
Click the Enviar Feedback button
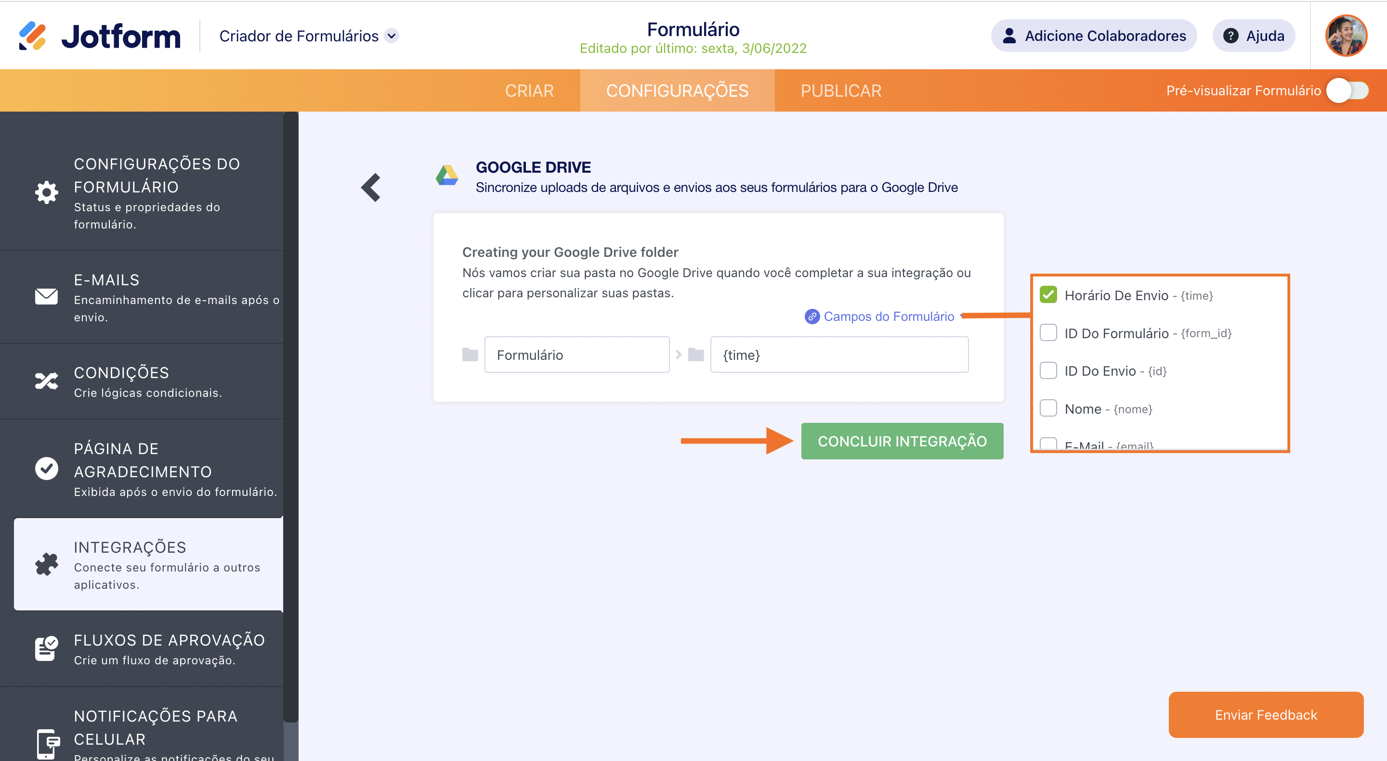pos(1265,715)
